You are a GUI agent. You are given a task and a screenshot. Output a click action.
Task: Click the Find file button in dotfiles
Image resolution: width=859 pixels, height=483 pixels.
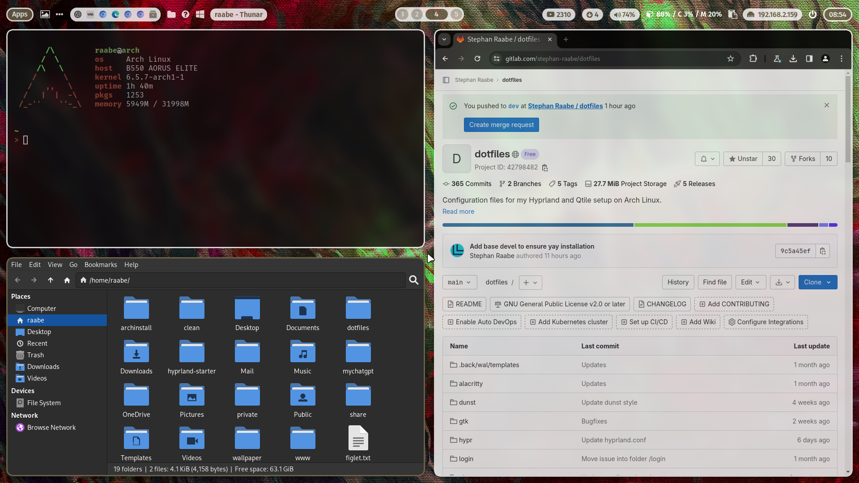(x=714, y=282)
